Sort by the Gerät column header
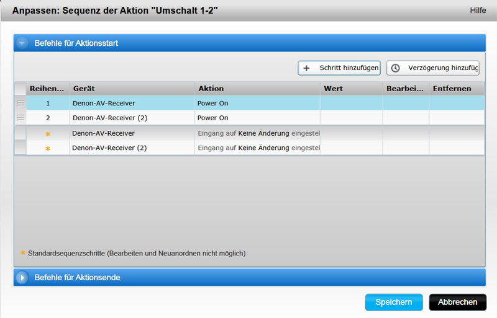This screenshot has width=497, height=318. pyautogui.click(x=132, y=89)
